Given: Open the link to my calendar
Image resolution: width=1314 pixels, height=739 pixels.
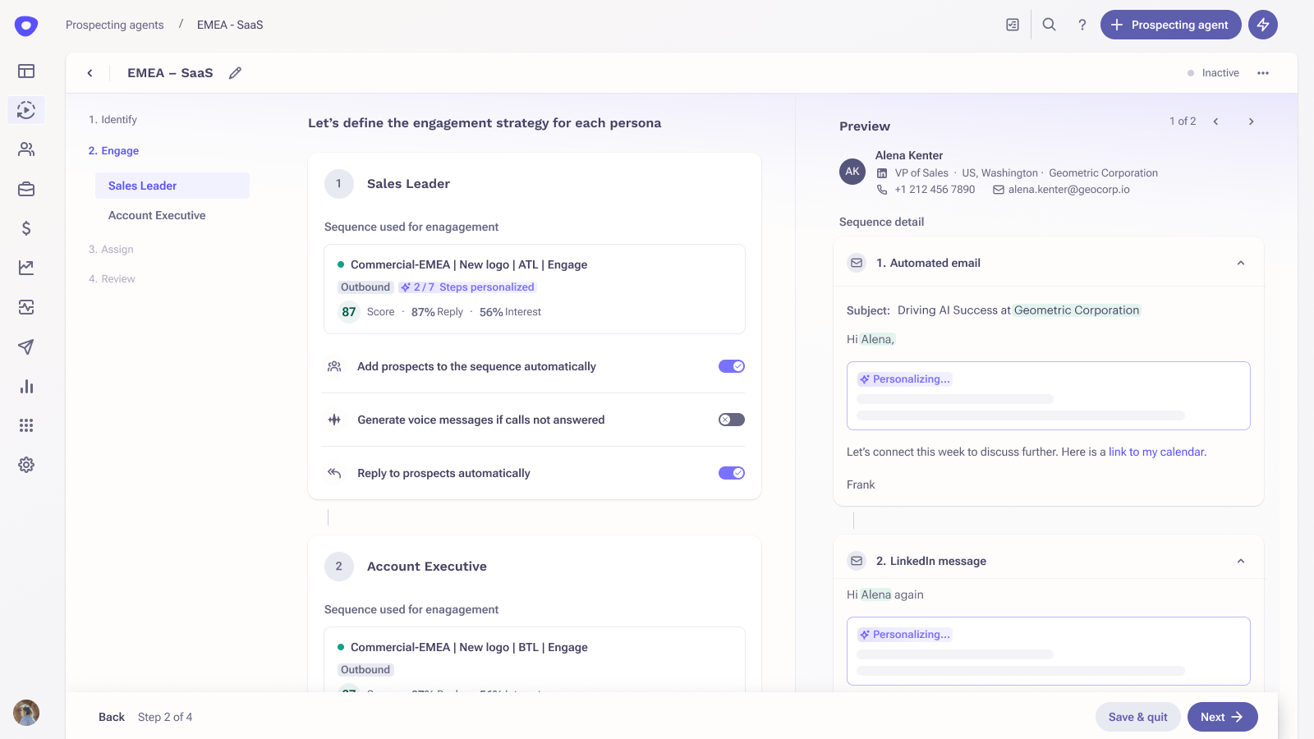Looking at the screenshot, I should [1156, 452].
